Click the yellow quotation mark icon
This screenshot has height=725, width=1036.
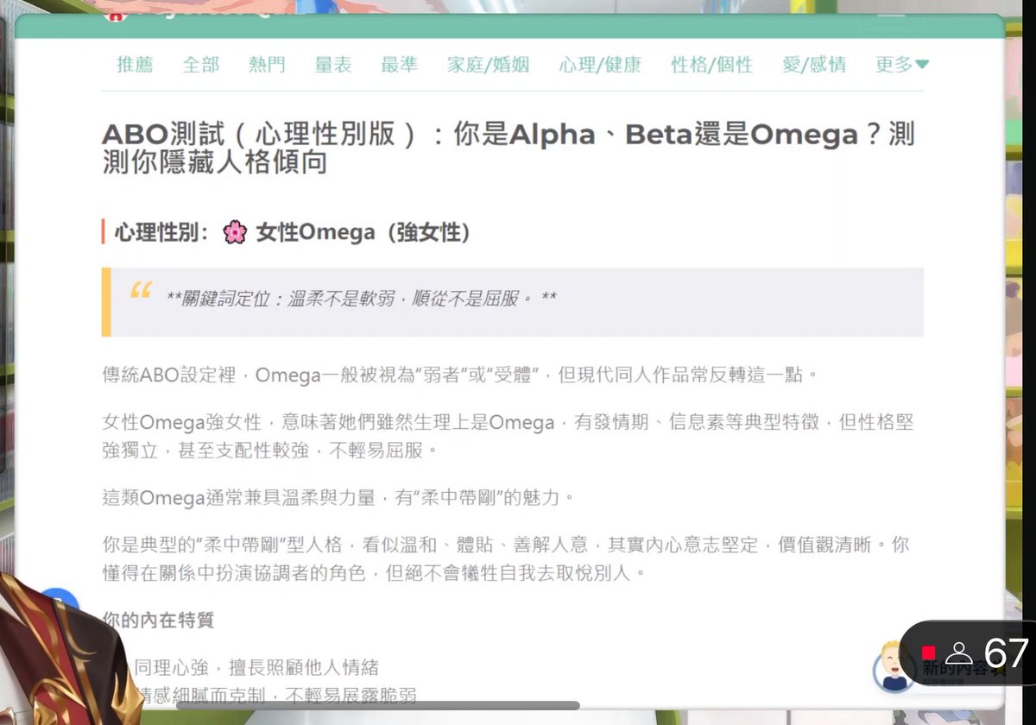[x=141, y=291]
